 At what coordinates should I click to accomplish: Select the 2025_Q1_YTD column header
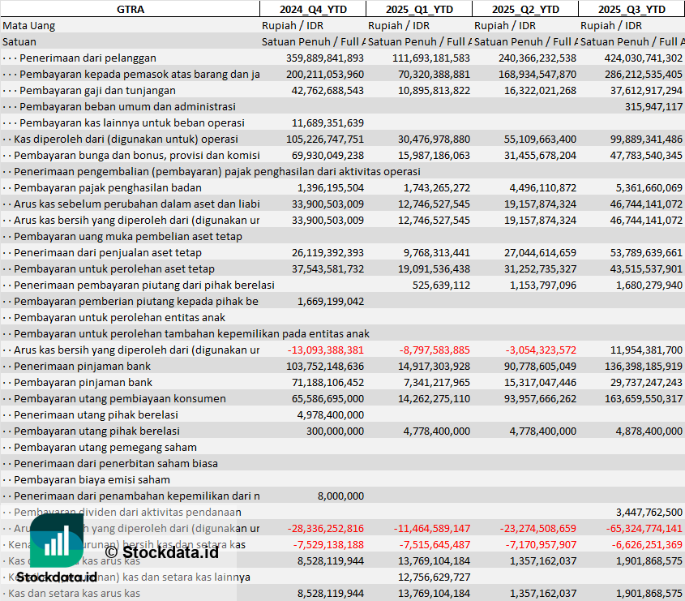[418, 9]
